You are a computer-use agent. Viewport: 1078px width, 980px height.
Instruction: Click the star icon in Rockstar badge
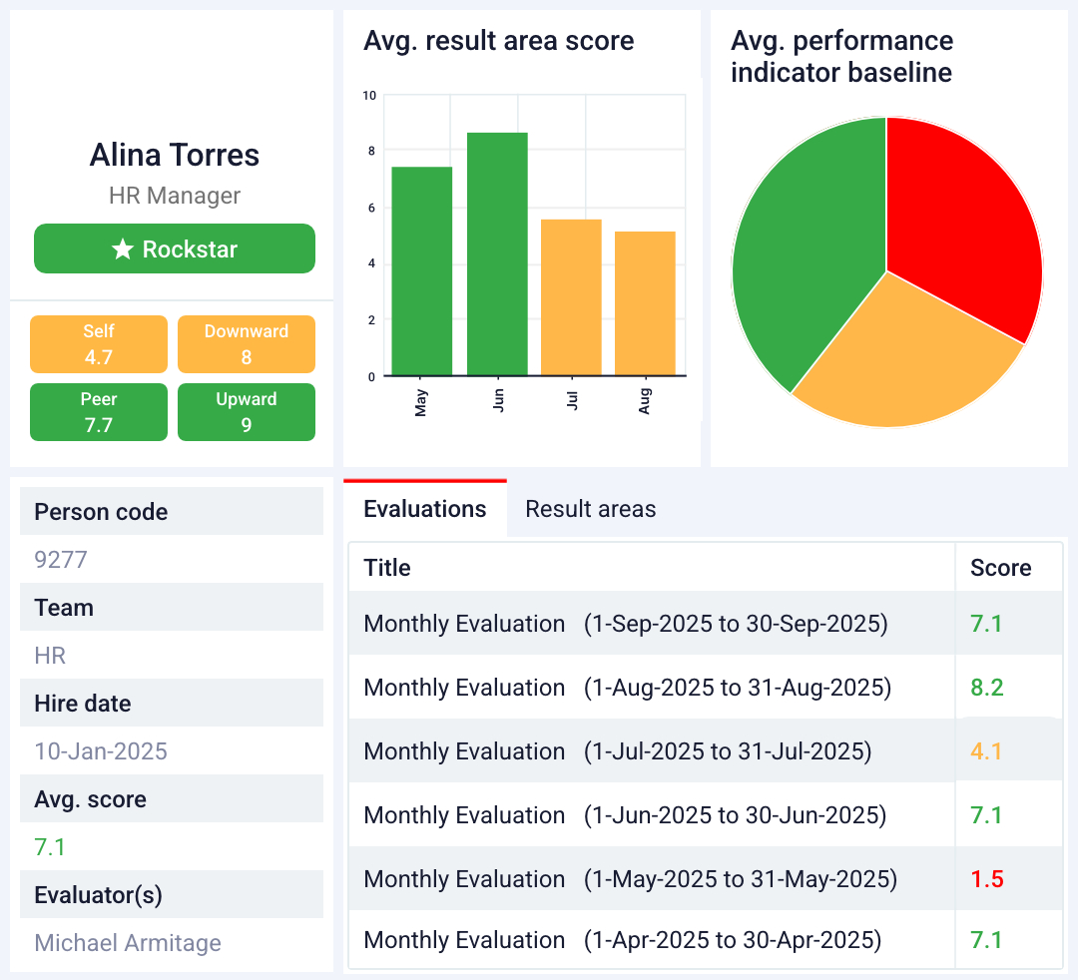[122, 249]
